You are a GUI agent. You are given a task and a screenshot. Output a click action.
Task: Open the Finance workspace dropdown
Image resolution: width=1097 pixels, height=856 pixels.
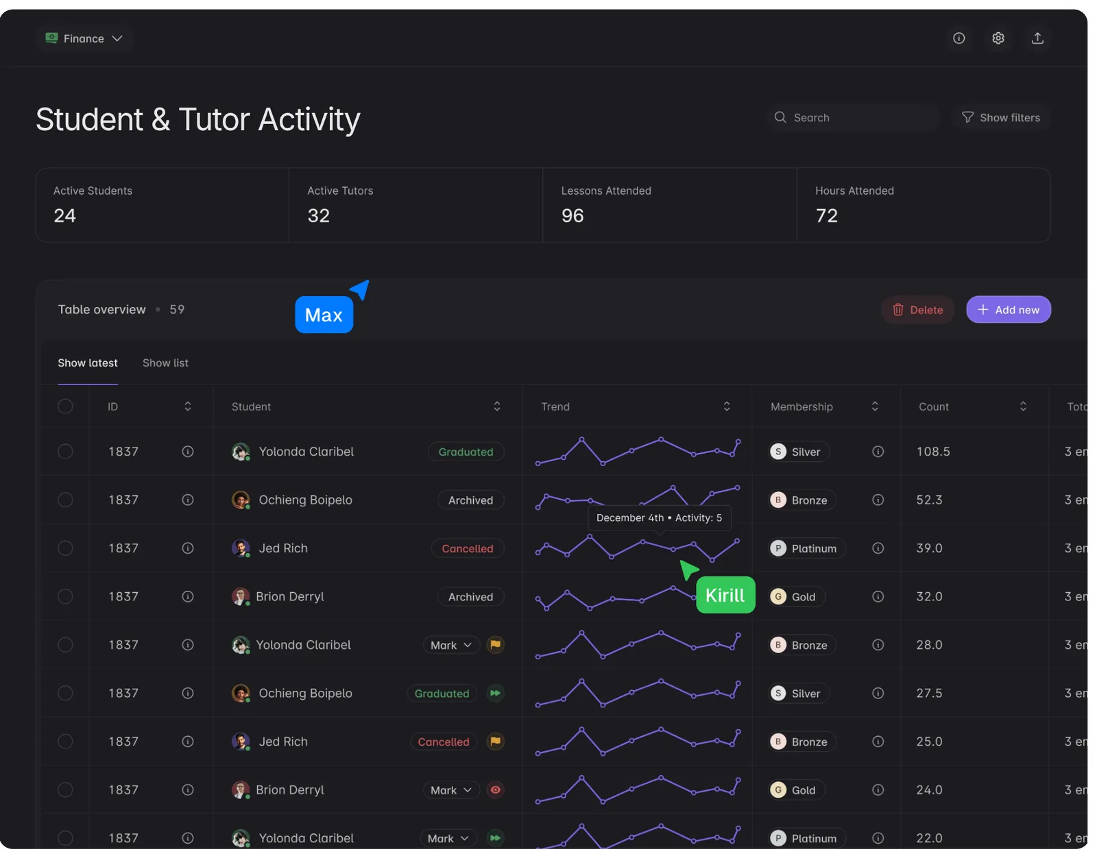coord(84,38)
